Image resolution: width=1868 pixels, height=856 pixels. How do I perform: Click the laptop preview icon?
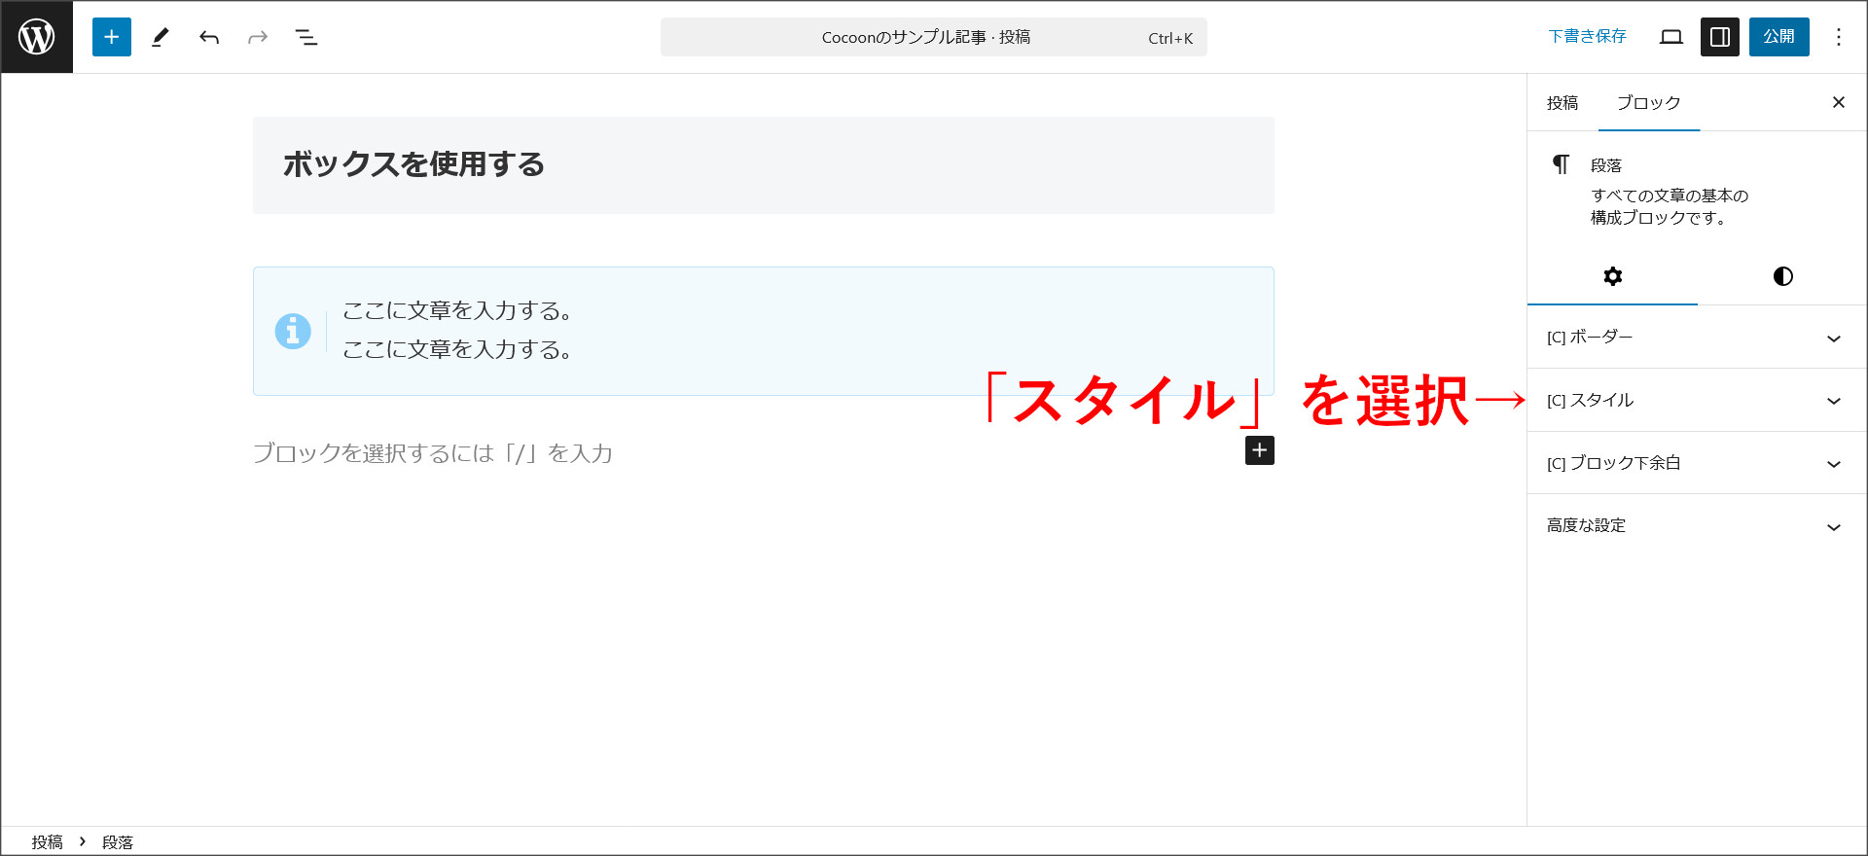tap(1671, 37)
